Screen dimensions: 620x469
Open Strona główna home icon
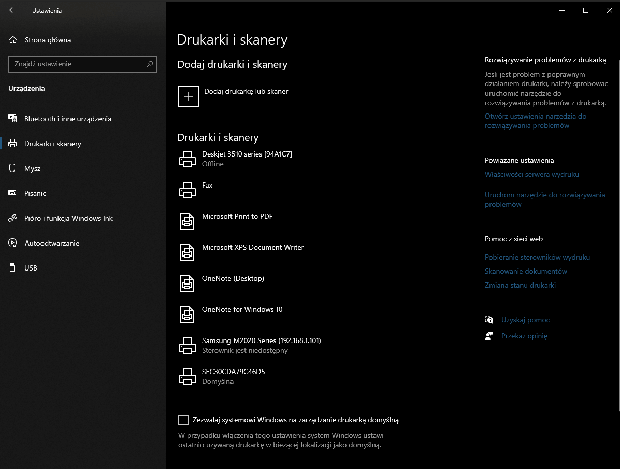[x=13, y=40]
